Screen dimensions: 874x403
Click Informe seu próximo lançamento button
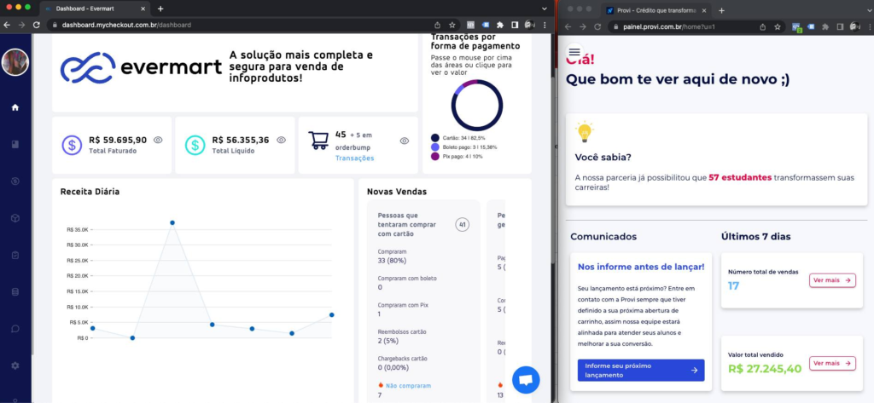point(641,370)
